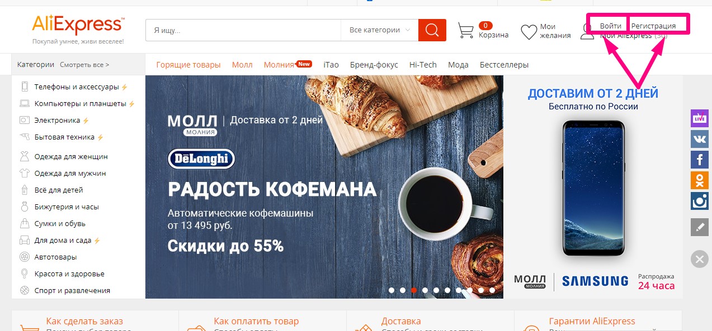The height and width of the screenshot is (331, 712).
Task: Switch to the Горящие товары tab
Action: (x=188, y=65)
